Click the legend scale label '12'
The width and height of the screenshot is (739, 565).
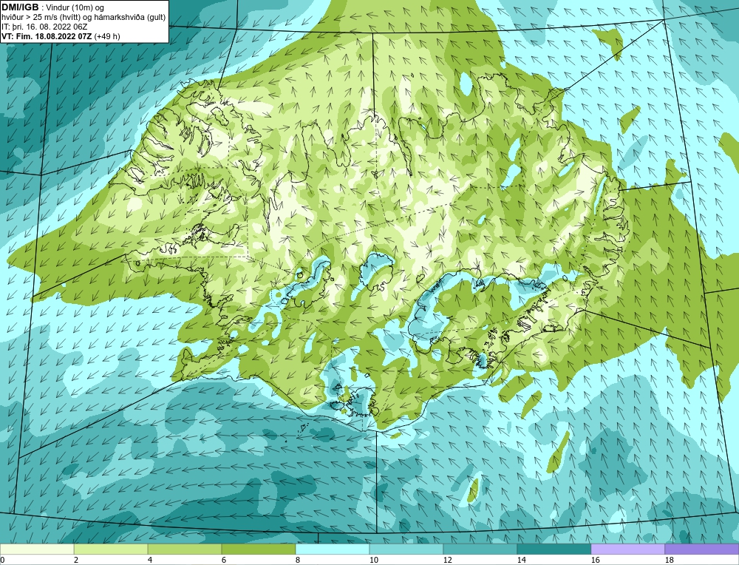click(447, 560)
